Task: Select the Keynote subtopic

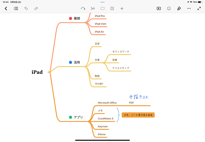Action: (x=102, y=126)
